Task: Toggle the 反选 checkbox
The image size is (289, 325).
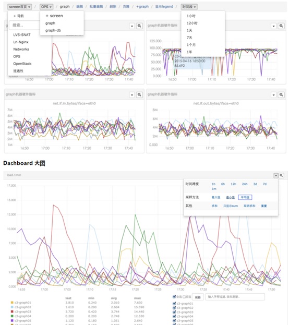Action: 184,297
